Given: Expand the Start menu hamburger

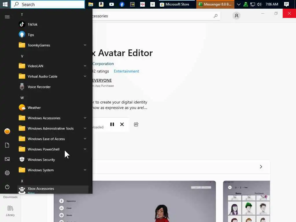Looking at the screenshot, I should point(7,17).
